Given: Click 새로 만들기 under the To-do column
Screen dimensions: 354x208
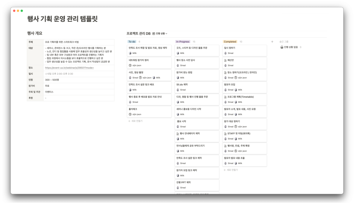Looking at the screenshot, I should [136, 121].
